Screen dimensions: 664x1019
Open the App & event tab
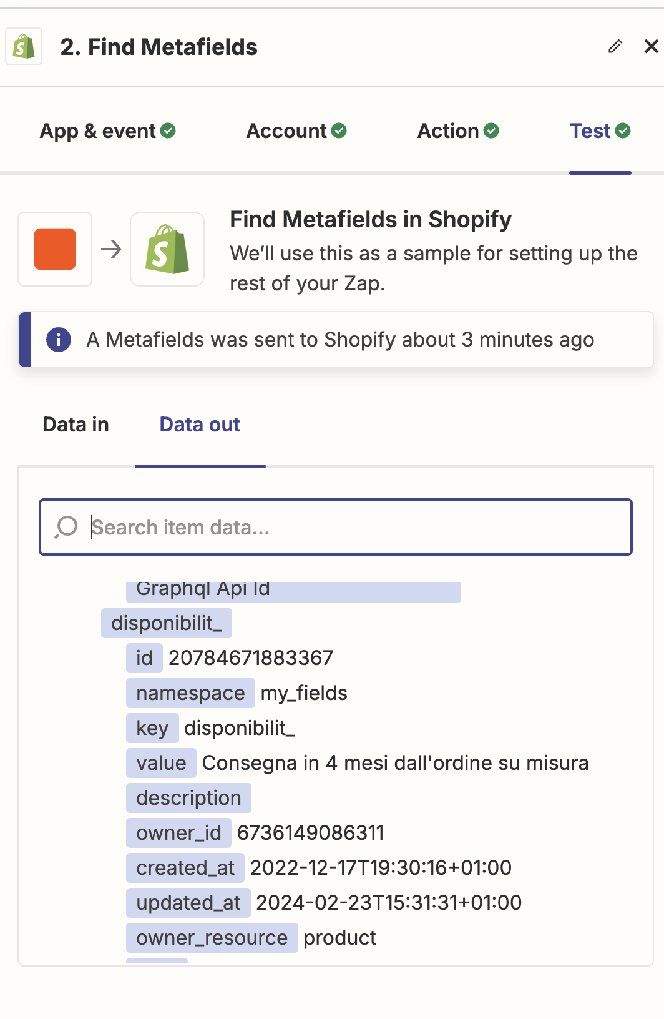[107, 131]
